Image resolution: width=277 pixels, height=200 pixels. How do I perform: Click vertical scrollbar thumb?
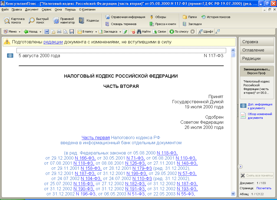pyautogui.click(x=233, y=55)
